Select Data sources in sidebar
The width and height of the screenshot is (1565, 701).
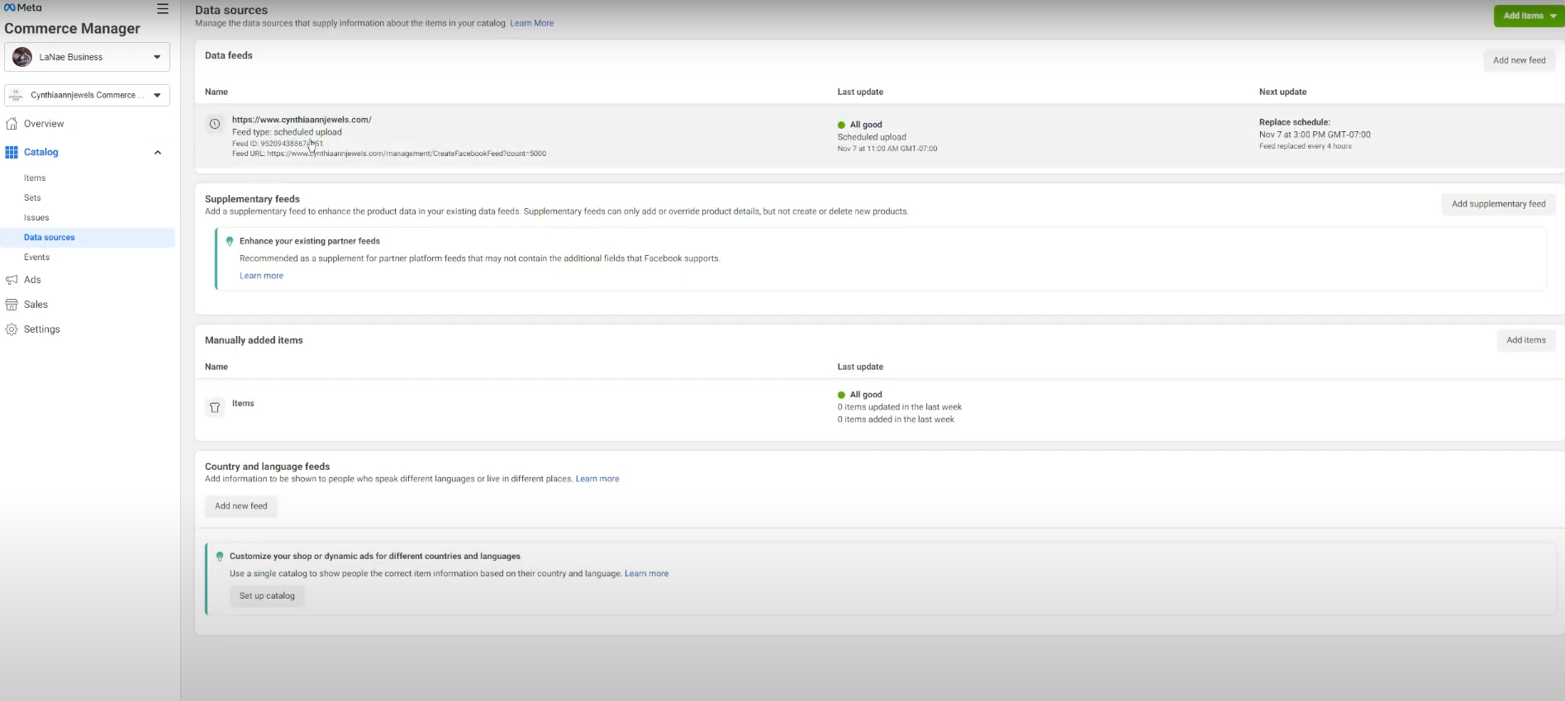[x=87, y=238]
